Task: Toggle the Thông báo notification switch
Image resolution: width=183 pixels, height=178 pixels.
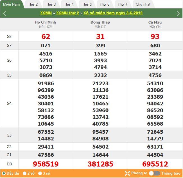Action: click(x=154, y=173)
